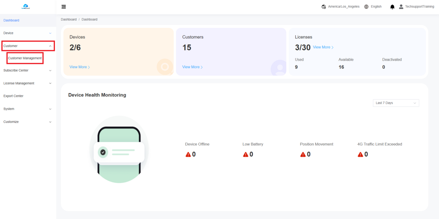Open the Last 7 Days dropdown

click(395, 103)
